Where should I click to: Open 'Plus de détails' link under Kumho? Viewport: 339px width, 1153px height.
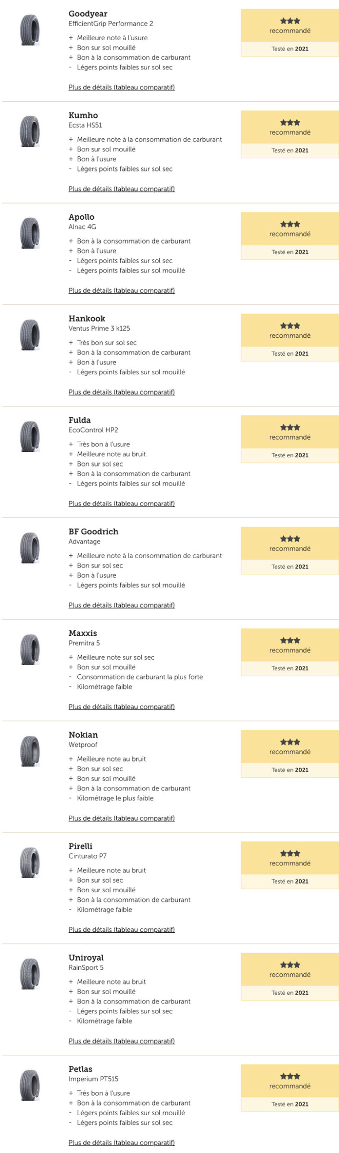pos(122,189)
